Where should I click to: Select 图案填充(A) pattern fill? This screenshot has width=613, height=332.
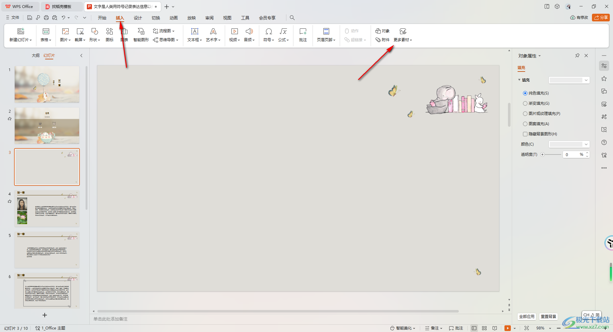click(536, 124)
